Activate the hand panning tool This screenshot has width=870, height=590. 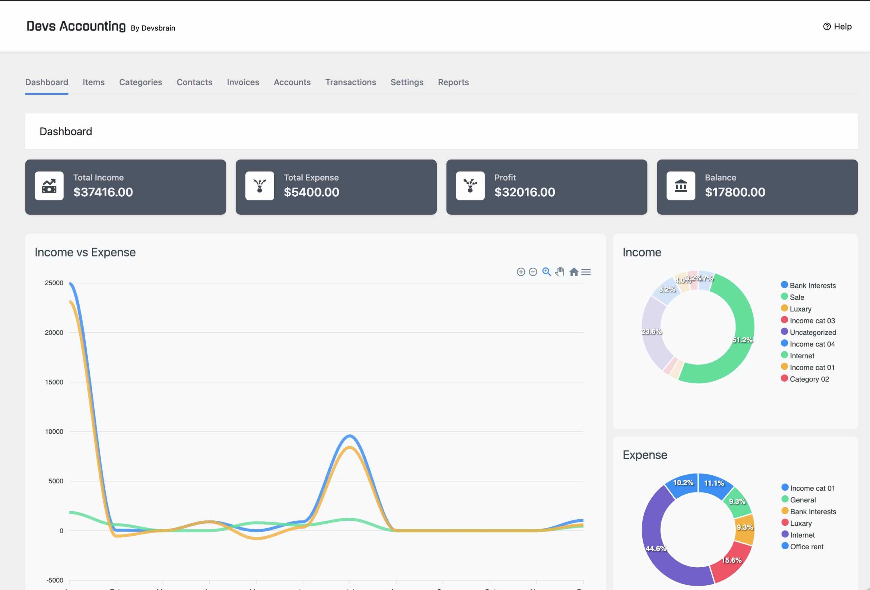pyautogui.click(x=560, y=272)
